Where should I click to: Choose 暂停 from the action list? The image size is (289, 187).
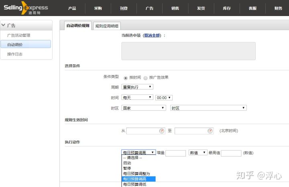point(127,169)
